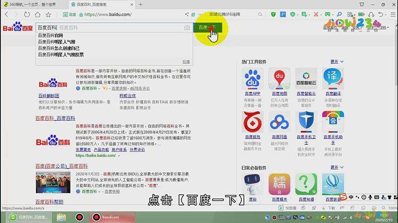
Task: Open the 百度钱包 wallet icon
Action: (x=253, y=122)
